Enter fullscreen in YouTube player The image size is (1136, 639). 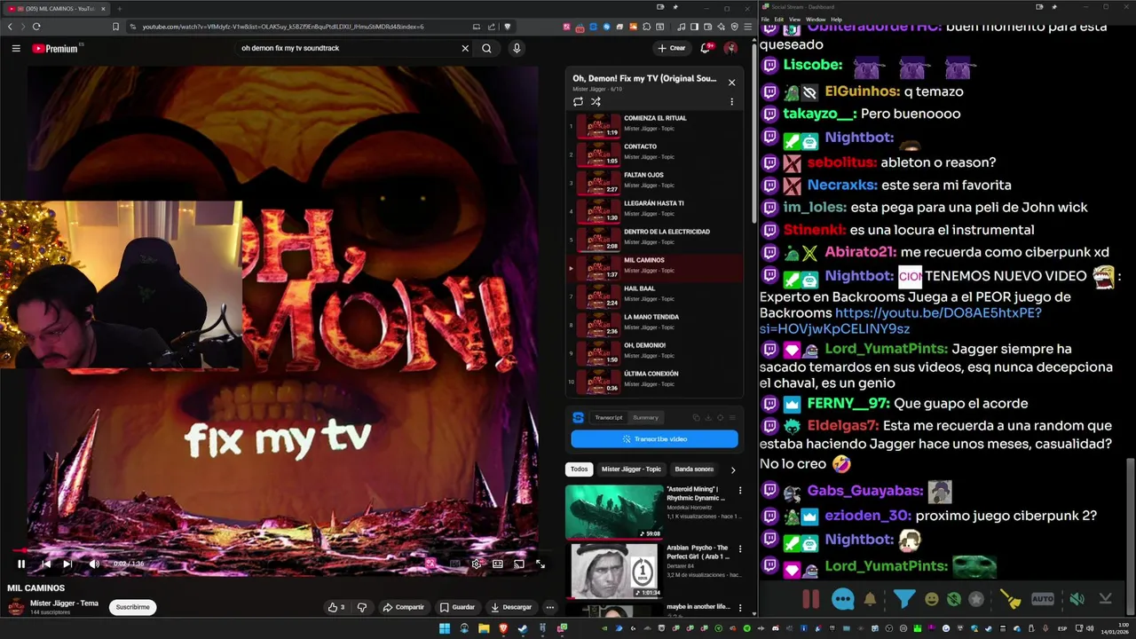tap(540, 564)
